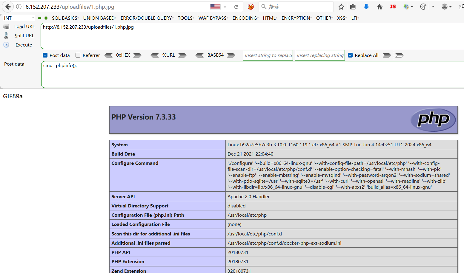Click right arrow to encode BASE64
This screenshot has height=273, width=464.
pos(231,55)
